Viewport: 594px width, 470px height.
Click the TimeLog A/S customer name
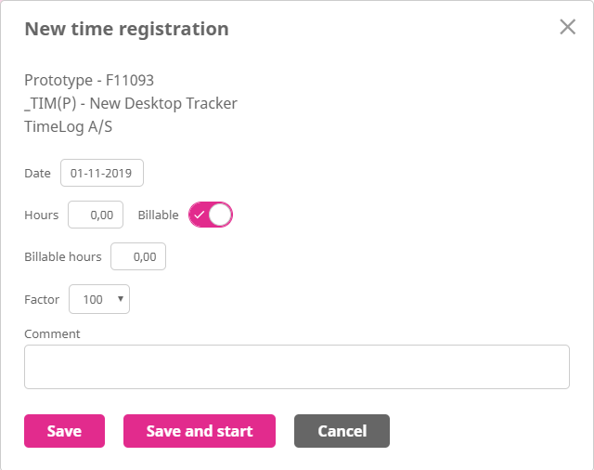[69, 127]
